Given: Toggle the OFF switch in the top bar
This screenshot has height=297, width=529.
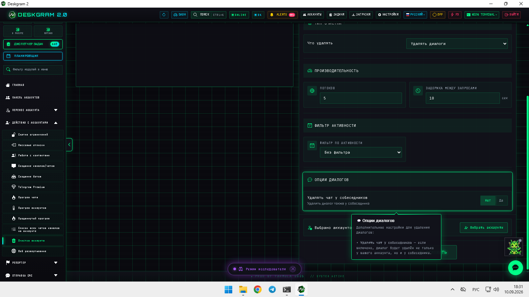Looking at the screenshot, I should coord(438,15).
